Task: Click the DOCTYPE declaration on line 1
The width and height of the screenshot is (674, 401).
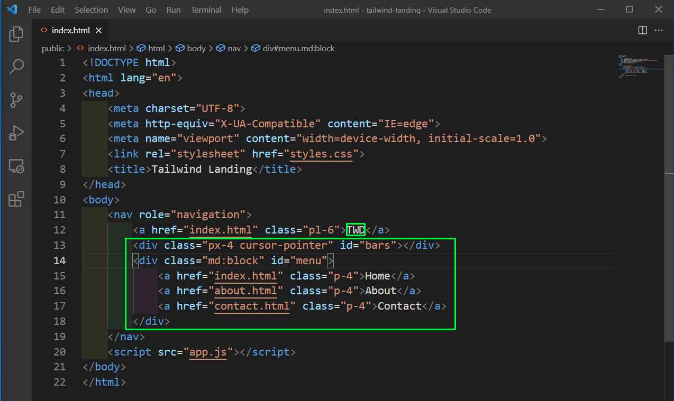Action: coord(129,62)
